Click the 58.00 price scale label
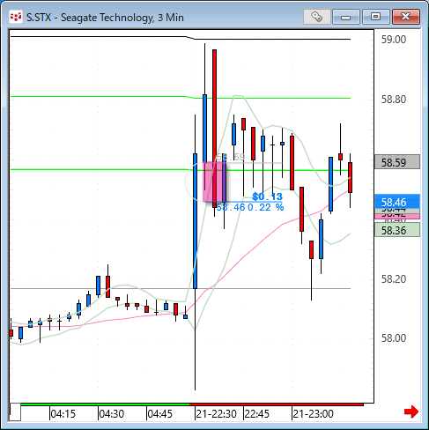Viewport: 429px width, 430px height. point(394,338)
